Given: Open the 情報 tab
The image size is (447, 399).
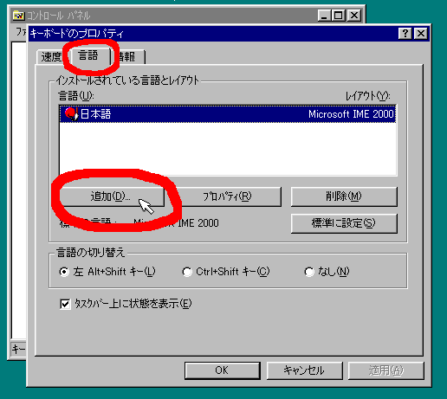Looking at the screenshot, I should (x=127, y=57).
